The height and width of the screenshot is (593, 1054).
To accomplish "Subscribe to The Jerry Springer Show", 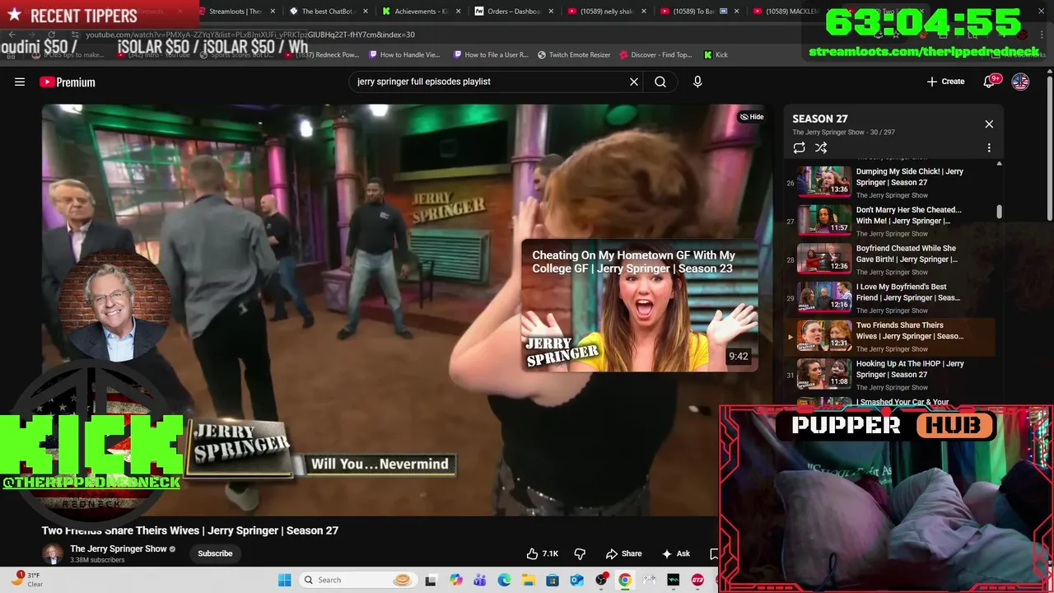I will click(215, 553).
